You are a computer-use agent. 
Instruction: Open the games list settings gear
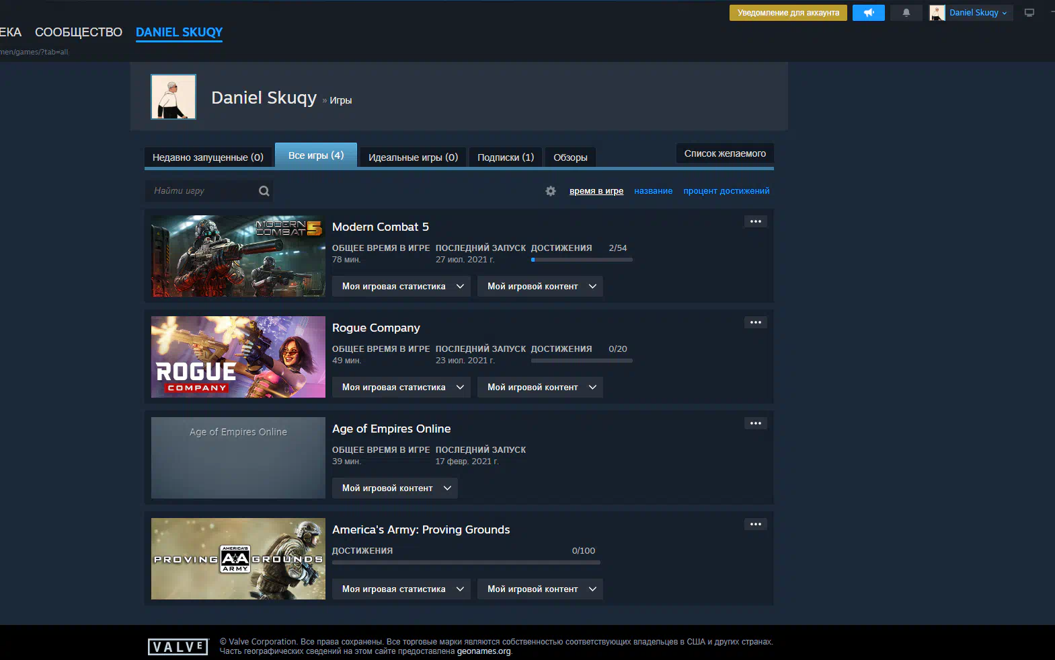click(551, 191)
